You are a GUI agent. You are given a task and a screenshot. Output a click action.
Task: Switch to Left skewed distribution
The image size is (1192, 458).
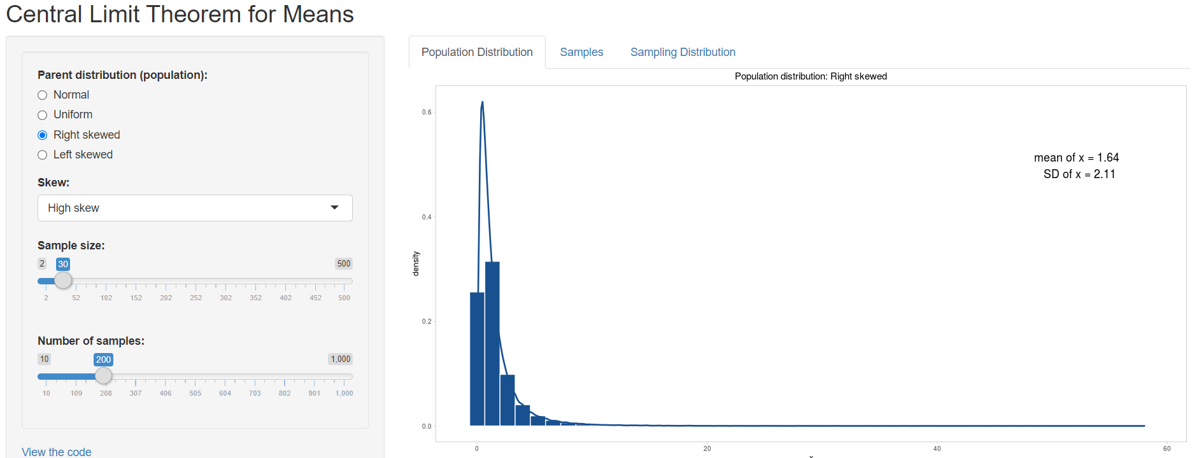[43, 155]
